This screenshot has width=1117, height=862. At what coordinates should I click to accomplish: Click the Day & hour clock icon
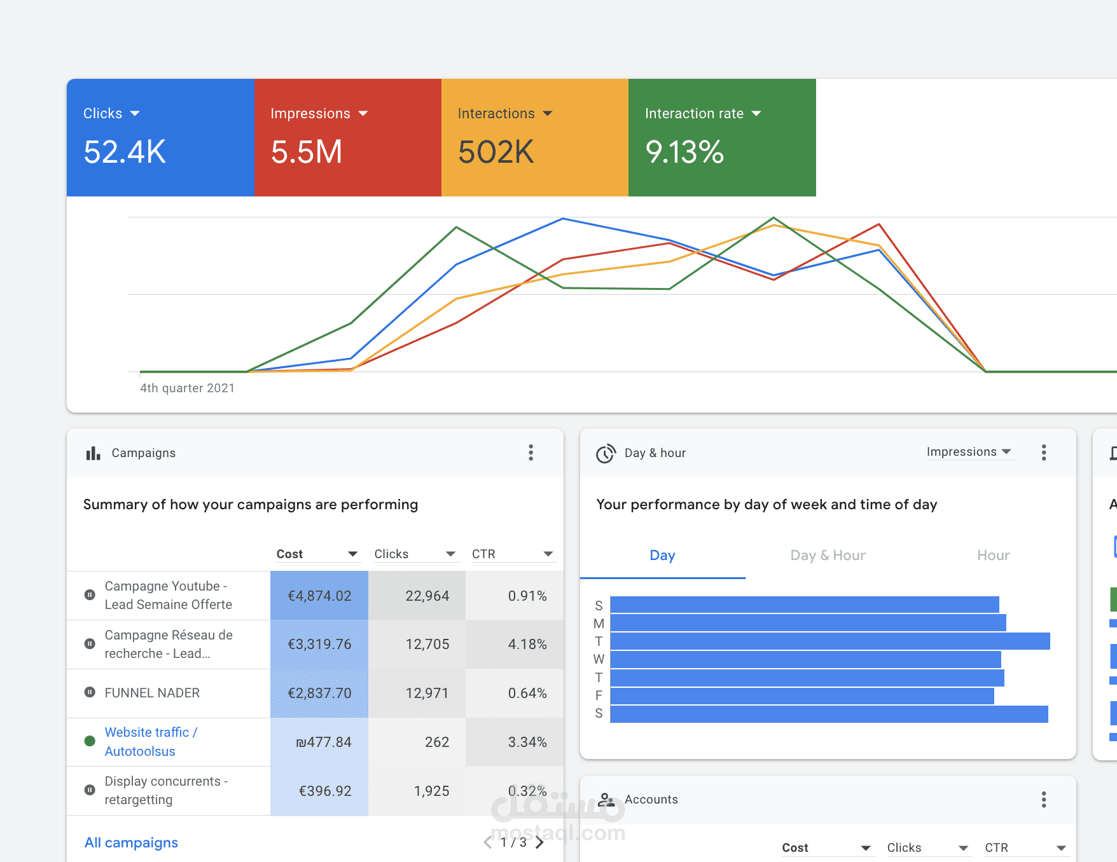click(x=606, y=453)
